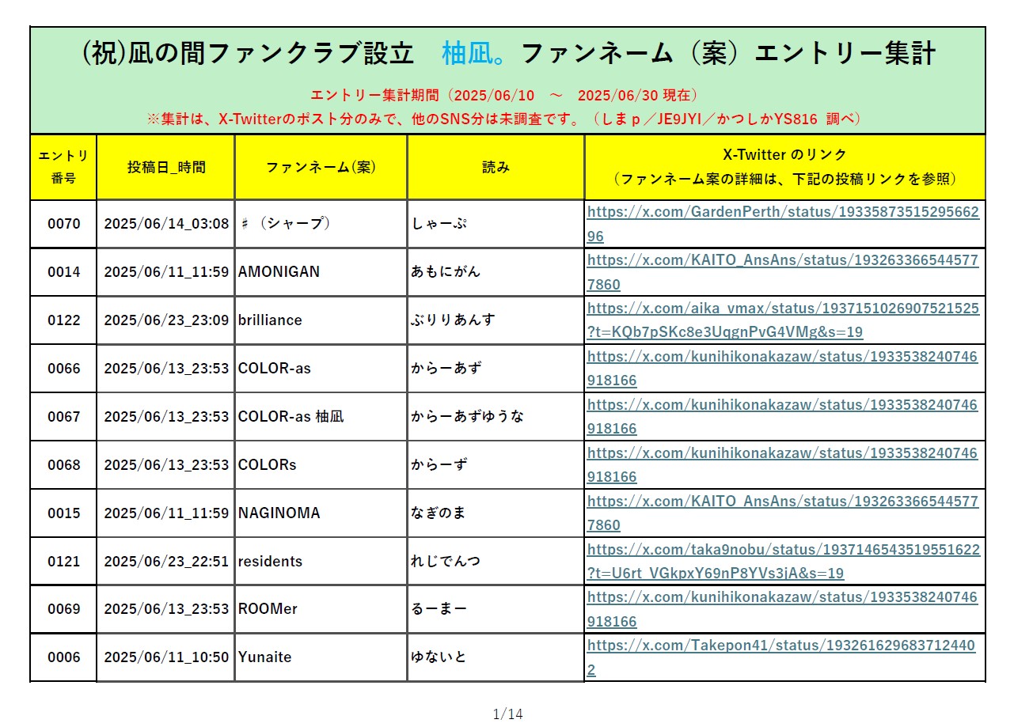This screenshot has height=727, width=1014.
Task: Select the reading からーあず in row 0066
Action: [x=446, y=369]
